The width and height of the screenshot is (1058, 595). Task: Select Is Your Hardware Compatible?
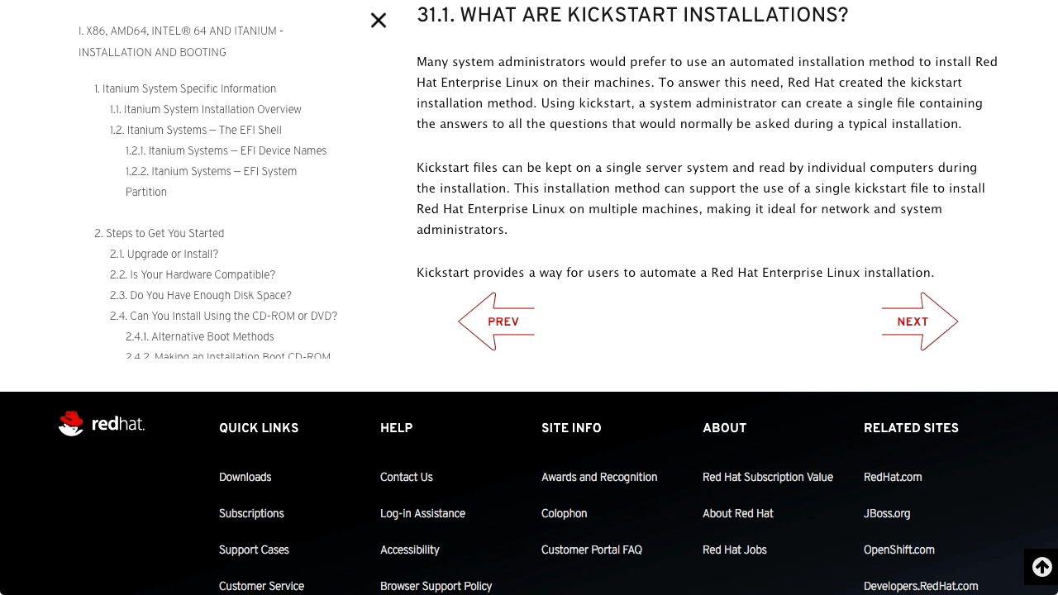click(192, 274)
